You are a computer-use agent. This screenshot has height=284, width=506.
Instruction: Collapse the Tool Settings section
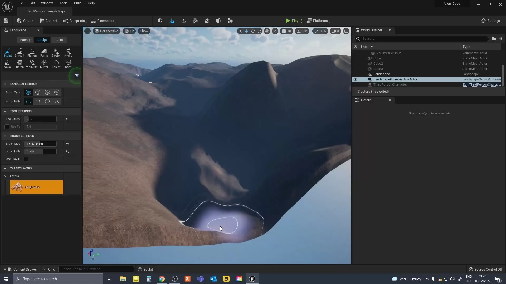pyautogui.click(x=5, y=111)
